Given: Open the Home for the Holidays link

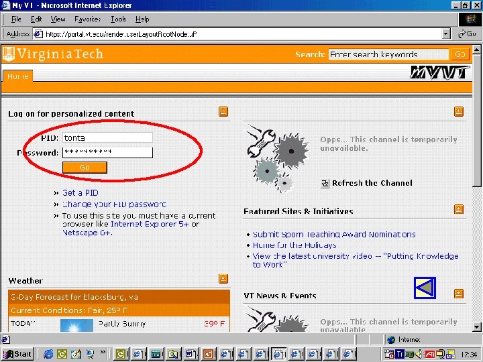Looking at the screenshot, I should click(x=294, y=245).
